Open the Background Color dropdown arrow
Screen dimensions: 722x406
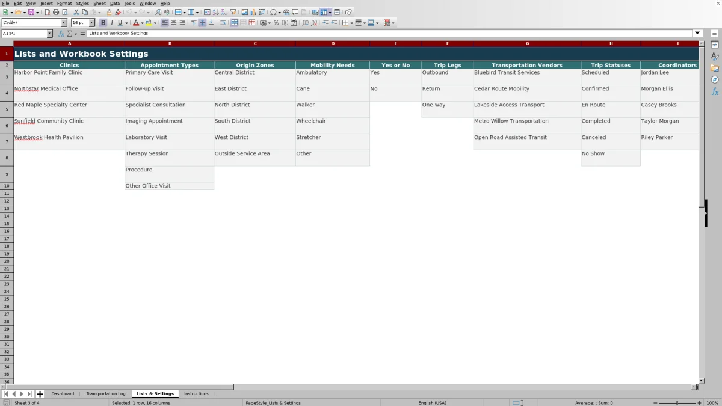pyautogui.click(x=155, y=23)
